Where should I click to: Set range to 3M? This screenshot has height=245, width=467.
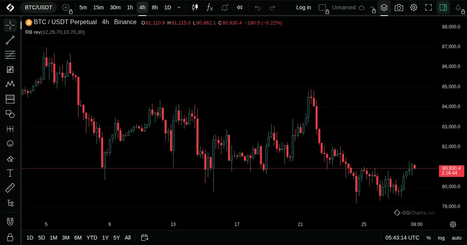click(66, 238)
